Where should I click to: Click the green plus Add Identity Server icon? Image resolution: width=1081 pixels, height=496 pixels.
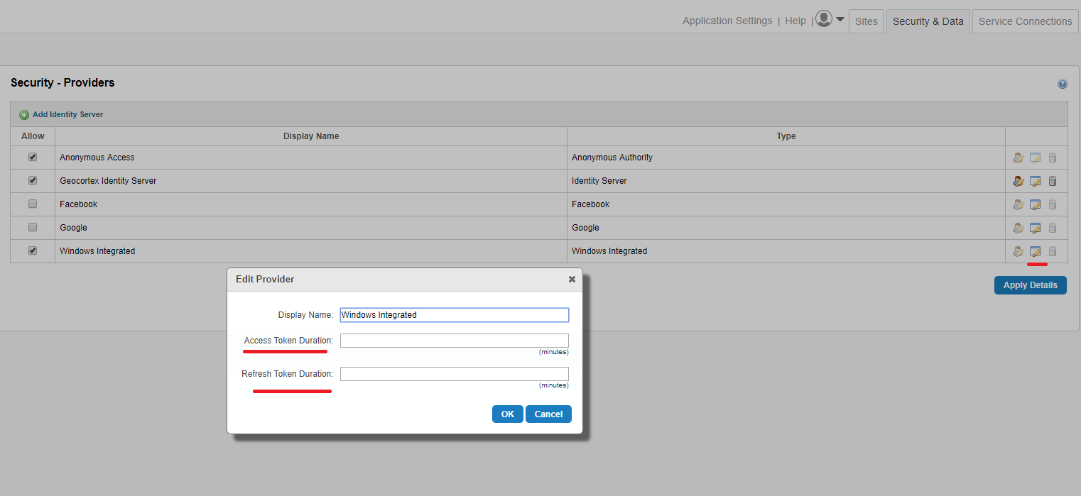click(x=24, y=115)
